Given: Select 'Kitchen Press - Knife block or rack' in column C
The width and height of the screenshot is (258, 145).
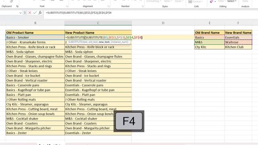Looking at the screenshot, I should click(x=98, y=47).
